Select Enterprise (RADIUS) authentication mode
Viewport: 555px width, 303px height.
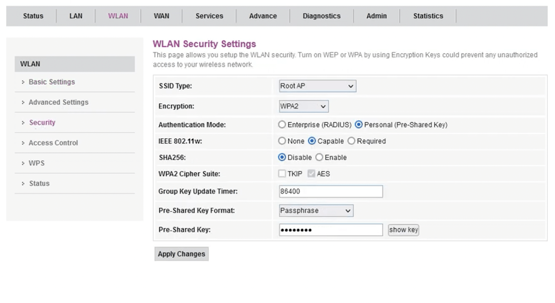(x=282, y=125)
